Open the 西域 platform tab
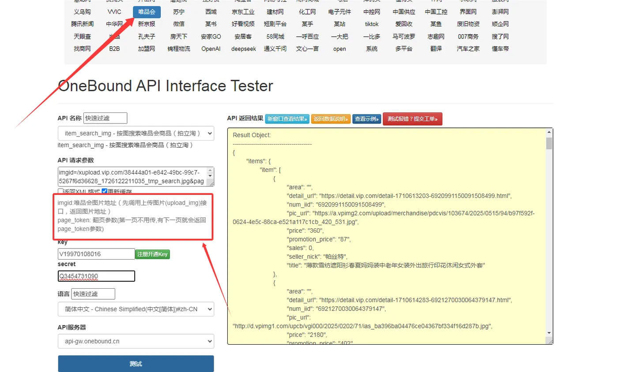The height and width of the screenshot is (372, 618). point(211,12)
